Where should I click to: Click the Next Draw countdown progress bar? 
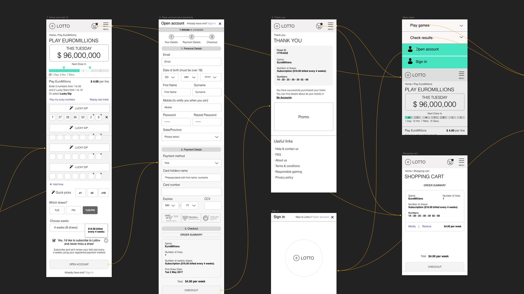point(79,71)
